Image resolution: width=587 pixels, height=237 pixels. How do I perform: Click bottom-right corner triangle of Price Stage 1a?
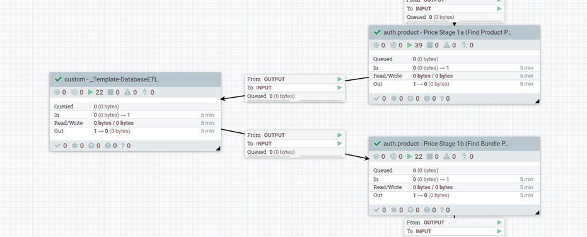click(537, 101)
